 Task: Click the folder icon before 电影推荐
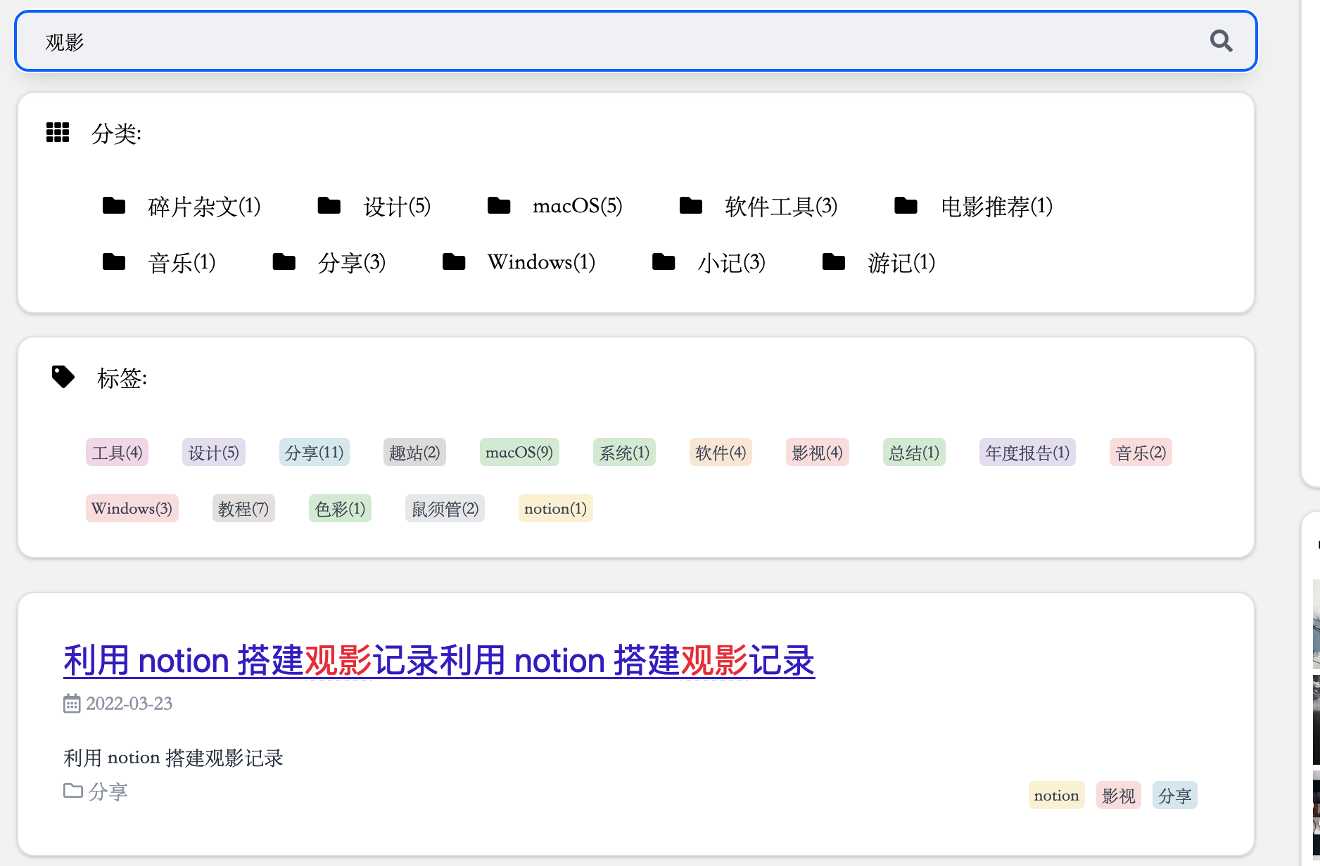click(906, 205)
